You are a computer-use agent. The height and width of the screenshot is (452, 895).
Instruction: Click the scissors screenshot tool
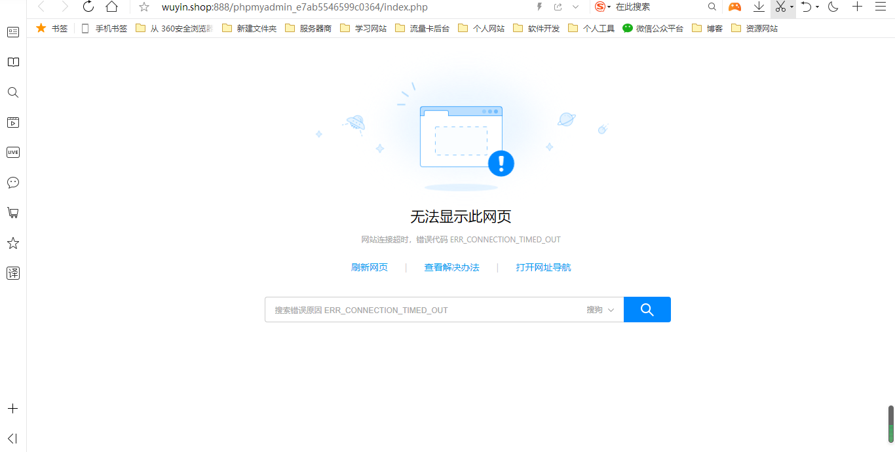point(780,7)
